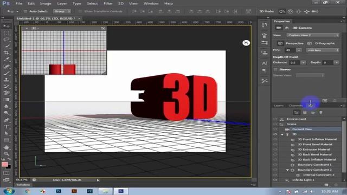Filter 3D panel by meshes
This screenshot has width=347, height=195.
305,113
